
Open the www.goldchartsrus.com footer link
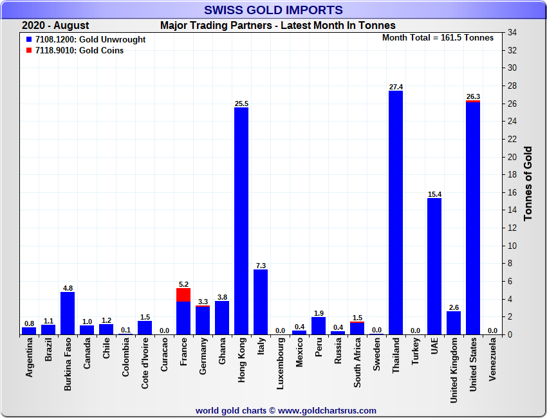click(327, 410)
